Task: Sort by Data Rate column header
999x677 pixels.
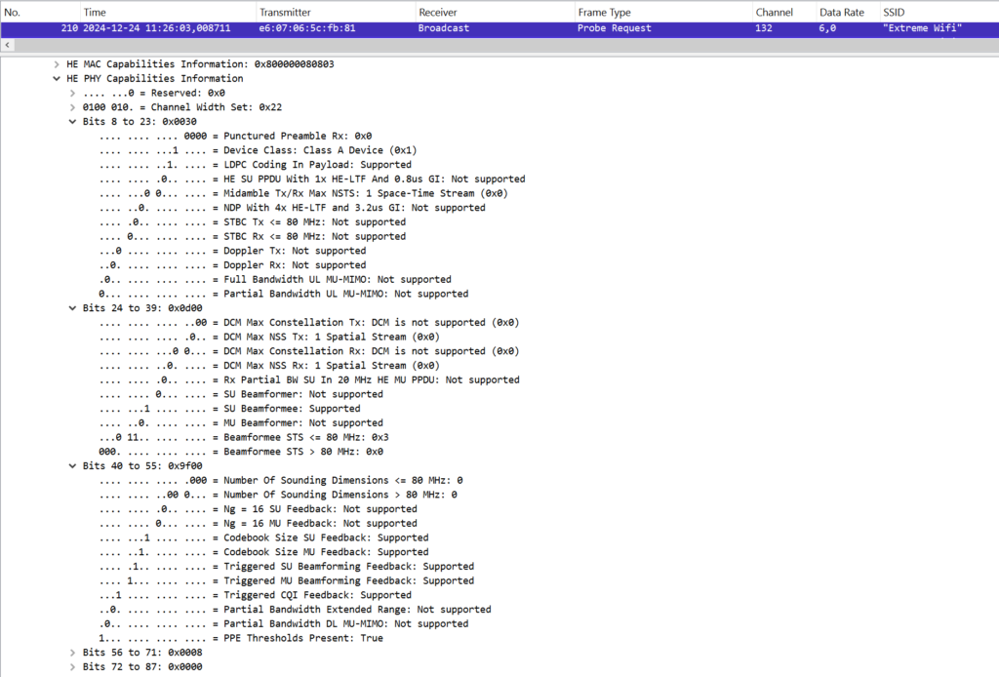Action: pos(848,12)
